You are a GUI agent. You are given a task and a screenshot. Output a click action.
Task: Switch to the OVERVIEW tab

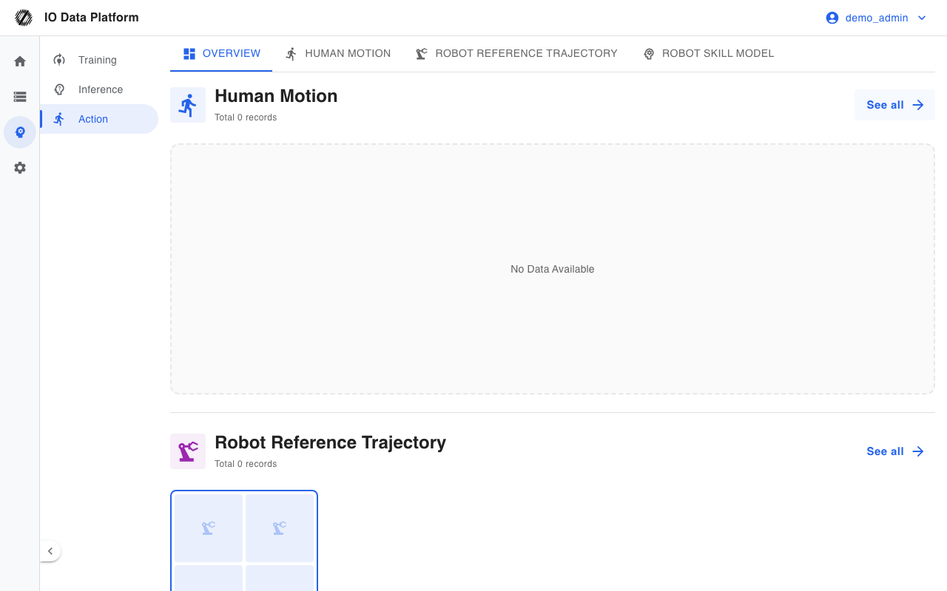point(221,54)
